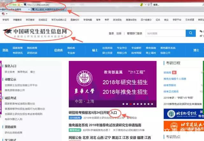Open the orange 北京建筑大学 banner ad
The height and width of the screenshot is (141, 204).
(184, 126)
